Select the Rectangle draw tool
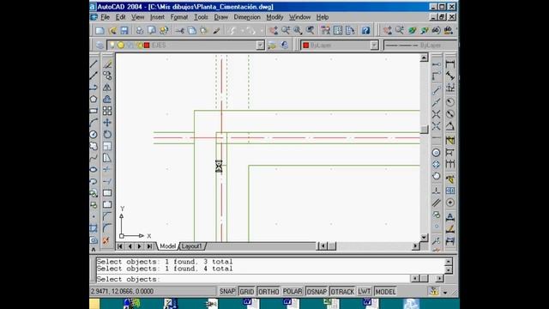Image resolution: width=549 pixels, height=309 pixels. coord(94,111)
